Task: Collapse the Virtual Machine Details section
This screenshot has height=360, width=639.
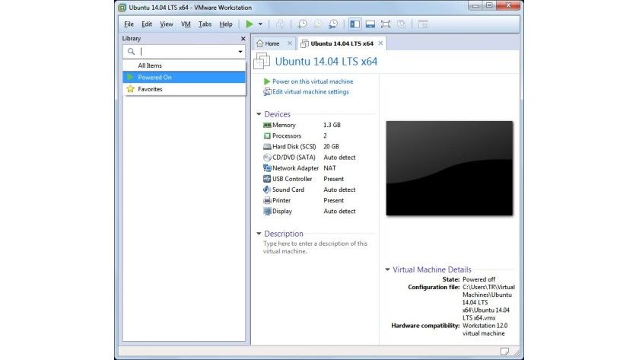Action: coord(387,269)
